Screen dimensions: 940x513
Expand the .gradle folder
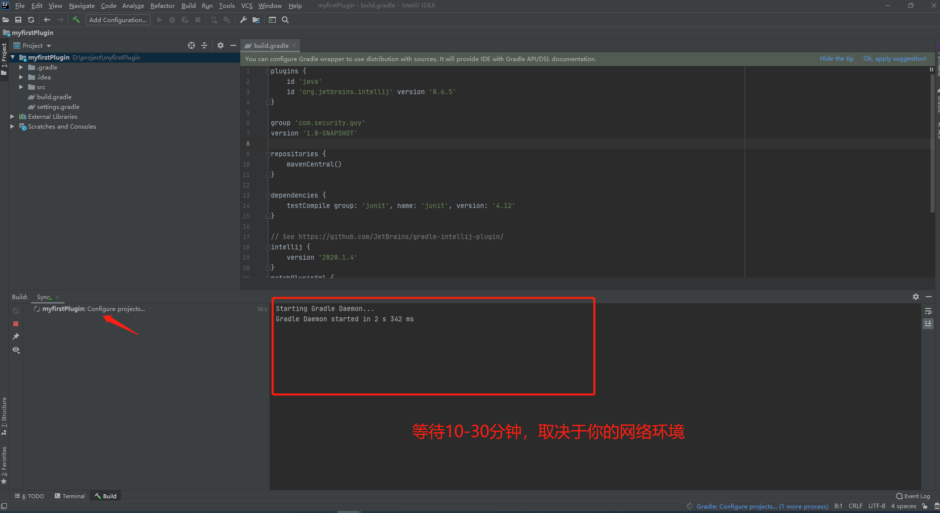click(x=21, y=68)
